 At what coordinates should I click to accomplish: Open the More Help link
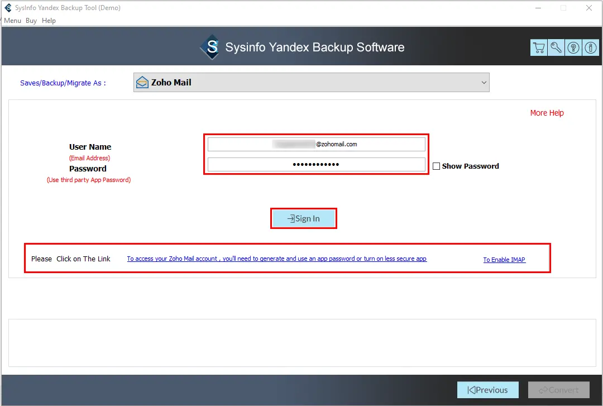click(547, 113)
